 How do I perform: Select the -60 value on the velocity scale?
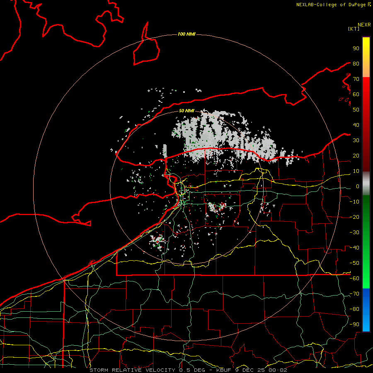(x=355, y=279)
